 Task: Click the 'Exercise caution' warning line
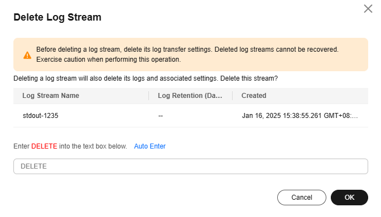(x=109, y=60)
